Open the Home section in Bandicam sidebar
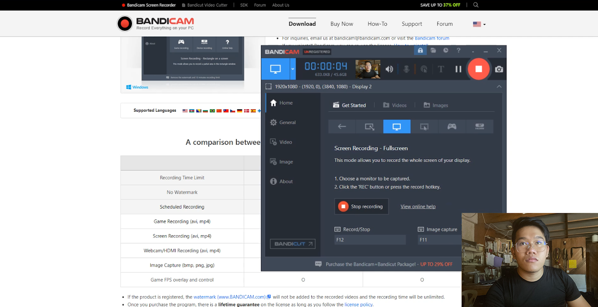Screen dimensions: 598x307 click(x=281, y=103)
